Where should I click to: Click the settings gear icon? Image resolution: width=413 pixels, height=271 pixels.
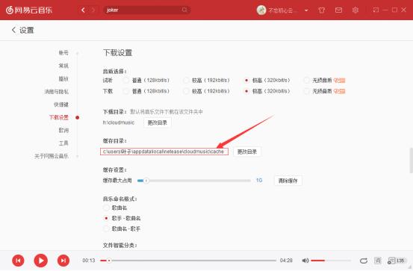355,10
